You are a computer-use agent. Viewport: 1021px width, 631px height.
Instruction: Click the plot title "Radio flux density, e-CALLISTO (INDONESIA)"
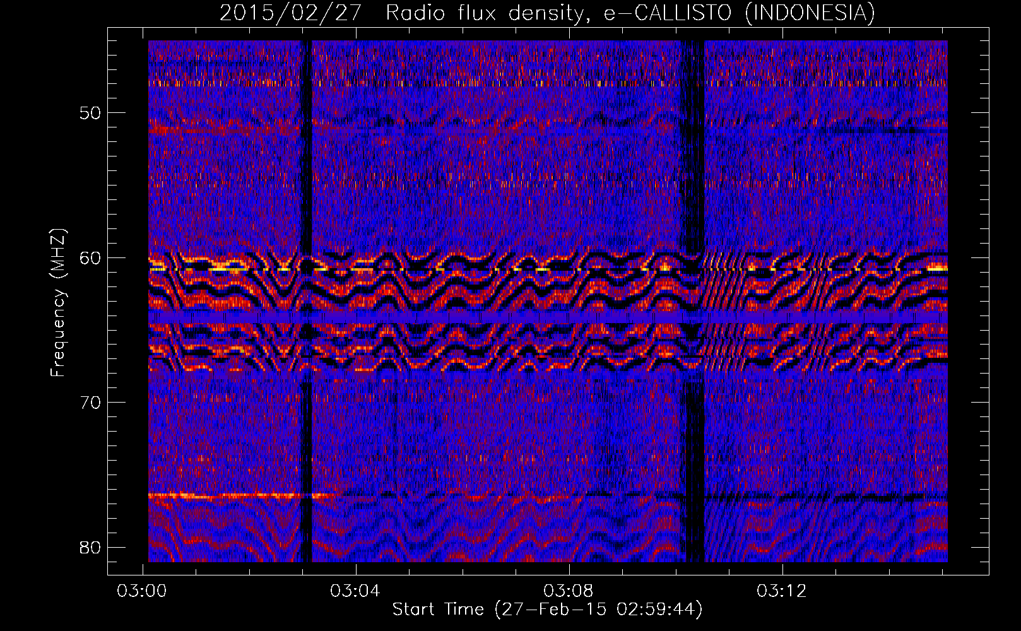[630, 13]
